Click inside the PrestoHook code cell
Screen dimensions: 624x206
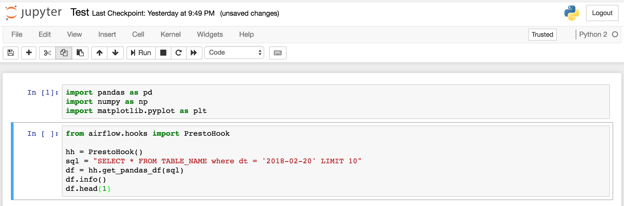(336, 161)
